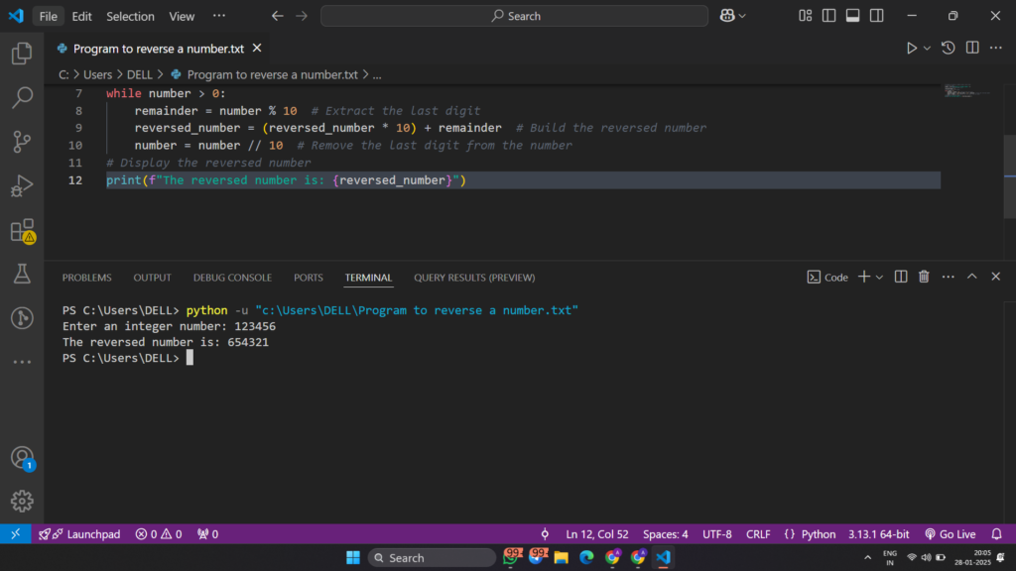The height and width of the screenshot is (571, 1016).
Task: Start server with Go Live
Action: [951, 534]
